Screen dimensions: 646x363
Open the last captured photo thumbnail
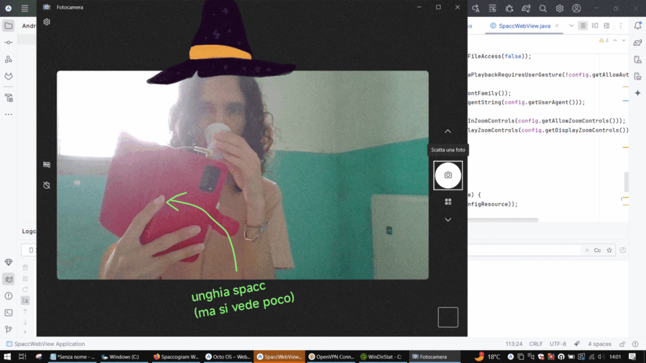point(447,317)
